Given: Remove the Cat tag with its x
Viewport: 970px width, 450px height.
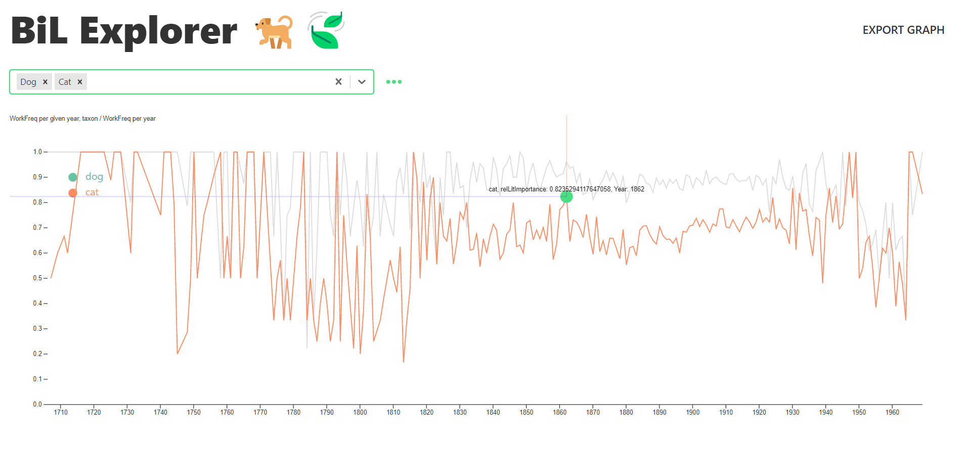Looking at the screenshot, I should point(80,82).
